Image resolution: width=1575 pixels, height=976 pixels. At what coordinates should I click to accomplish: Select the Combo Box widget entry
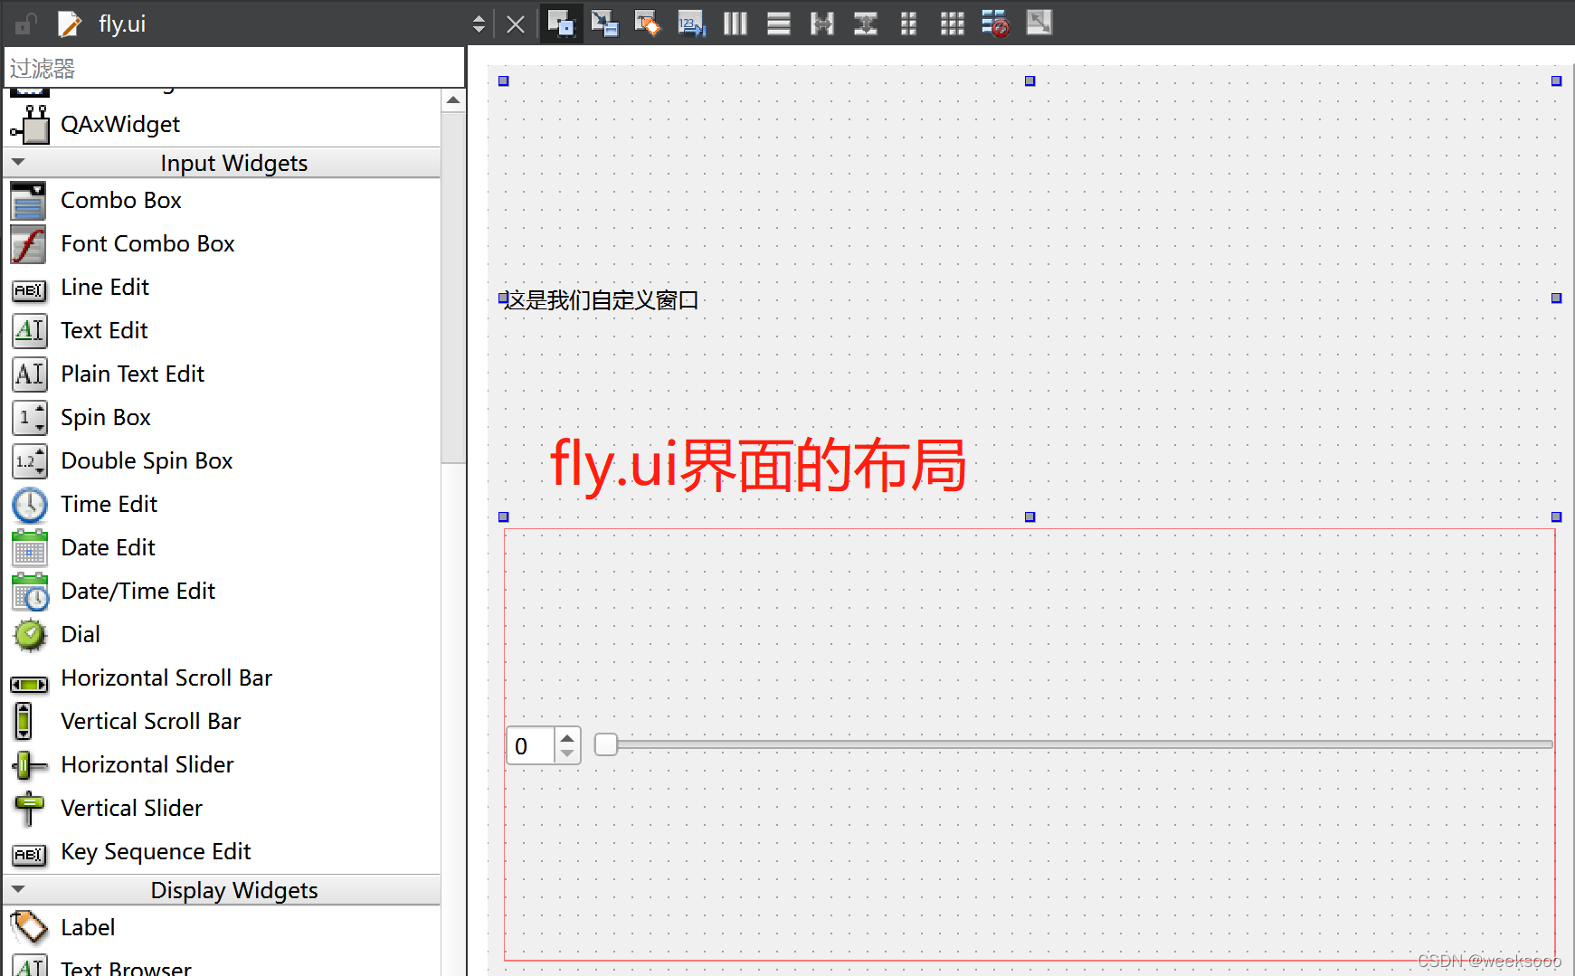coord(120,200)
